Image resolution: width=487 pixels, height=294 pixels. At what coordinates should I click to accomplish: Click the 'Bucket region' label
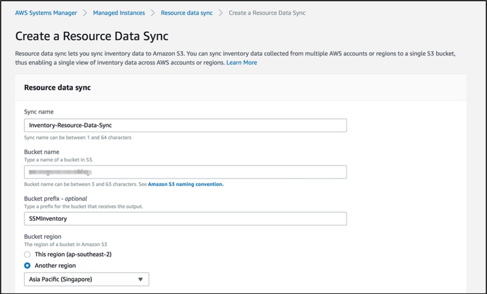43,237
